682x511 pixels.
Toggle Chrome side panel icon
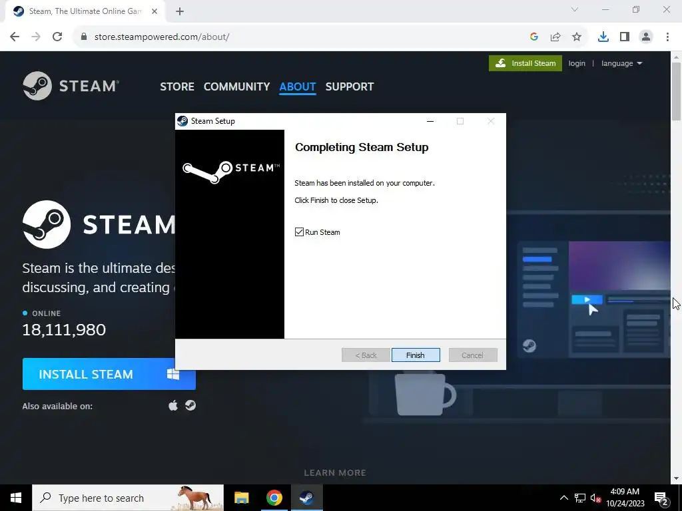pos(625,37)
